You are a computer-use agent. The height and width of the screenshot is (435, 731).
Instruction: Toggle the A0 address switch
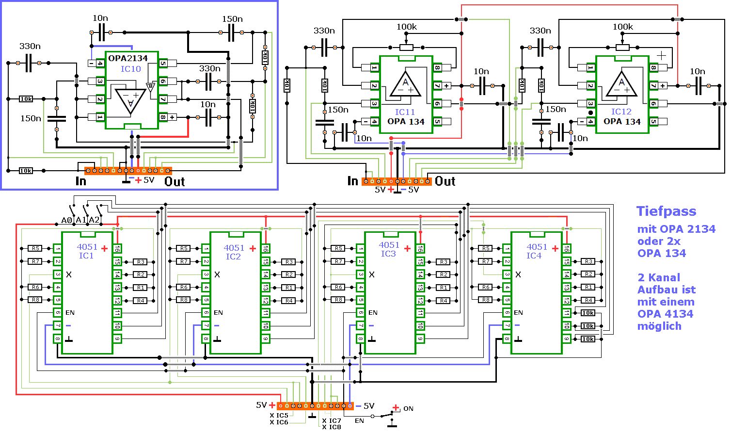[x=72, y=211]
